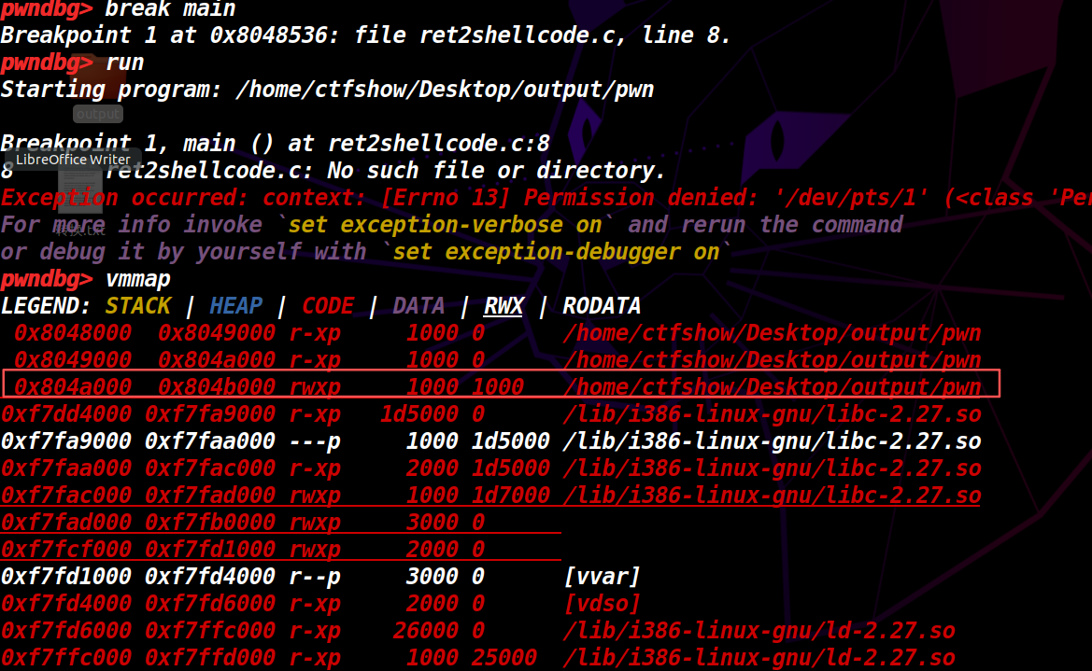Click the LibreOffice Writer tooltip label
The height and width of the screenshot is (671, 1092).
(73, 159)
